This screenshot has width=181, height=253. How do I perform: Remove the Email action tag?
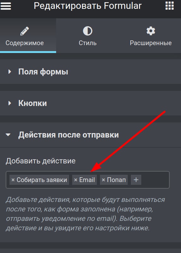click(x=75, y=180)
